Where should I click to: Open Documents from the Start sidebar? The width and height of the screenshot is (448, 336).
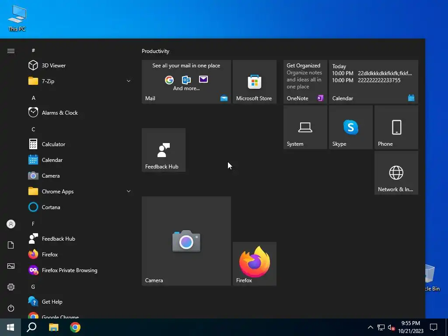pyautogui.click(x=11, y=245)
